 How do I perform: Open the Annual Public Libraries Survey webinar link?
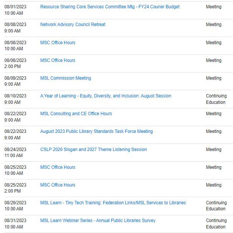coord(97,221)
